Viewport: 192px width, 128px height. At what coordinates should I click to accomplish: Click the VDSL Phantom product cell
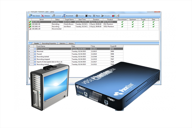pyautogui.click(x=110, y=27)
